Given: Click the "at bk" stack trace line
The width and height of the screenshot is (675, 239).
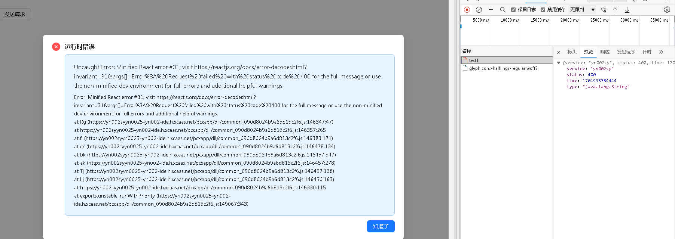Looking at the screenshot, I should tap(205, 155).
